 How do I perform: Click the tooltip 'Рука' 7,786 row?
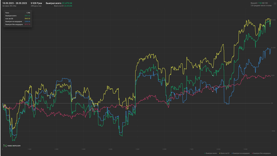coord(18,13)
